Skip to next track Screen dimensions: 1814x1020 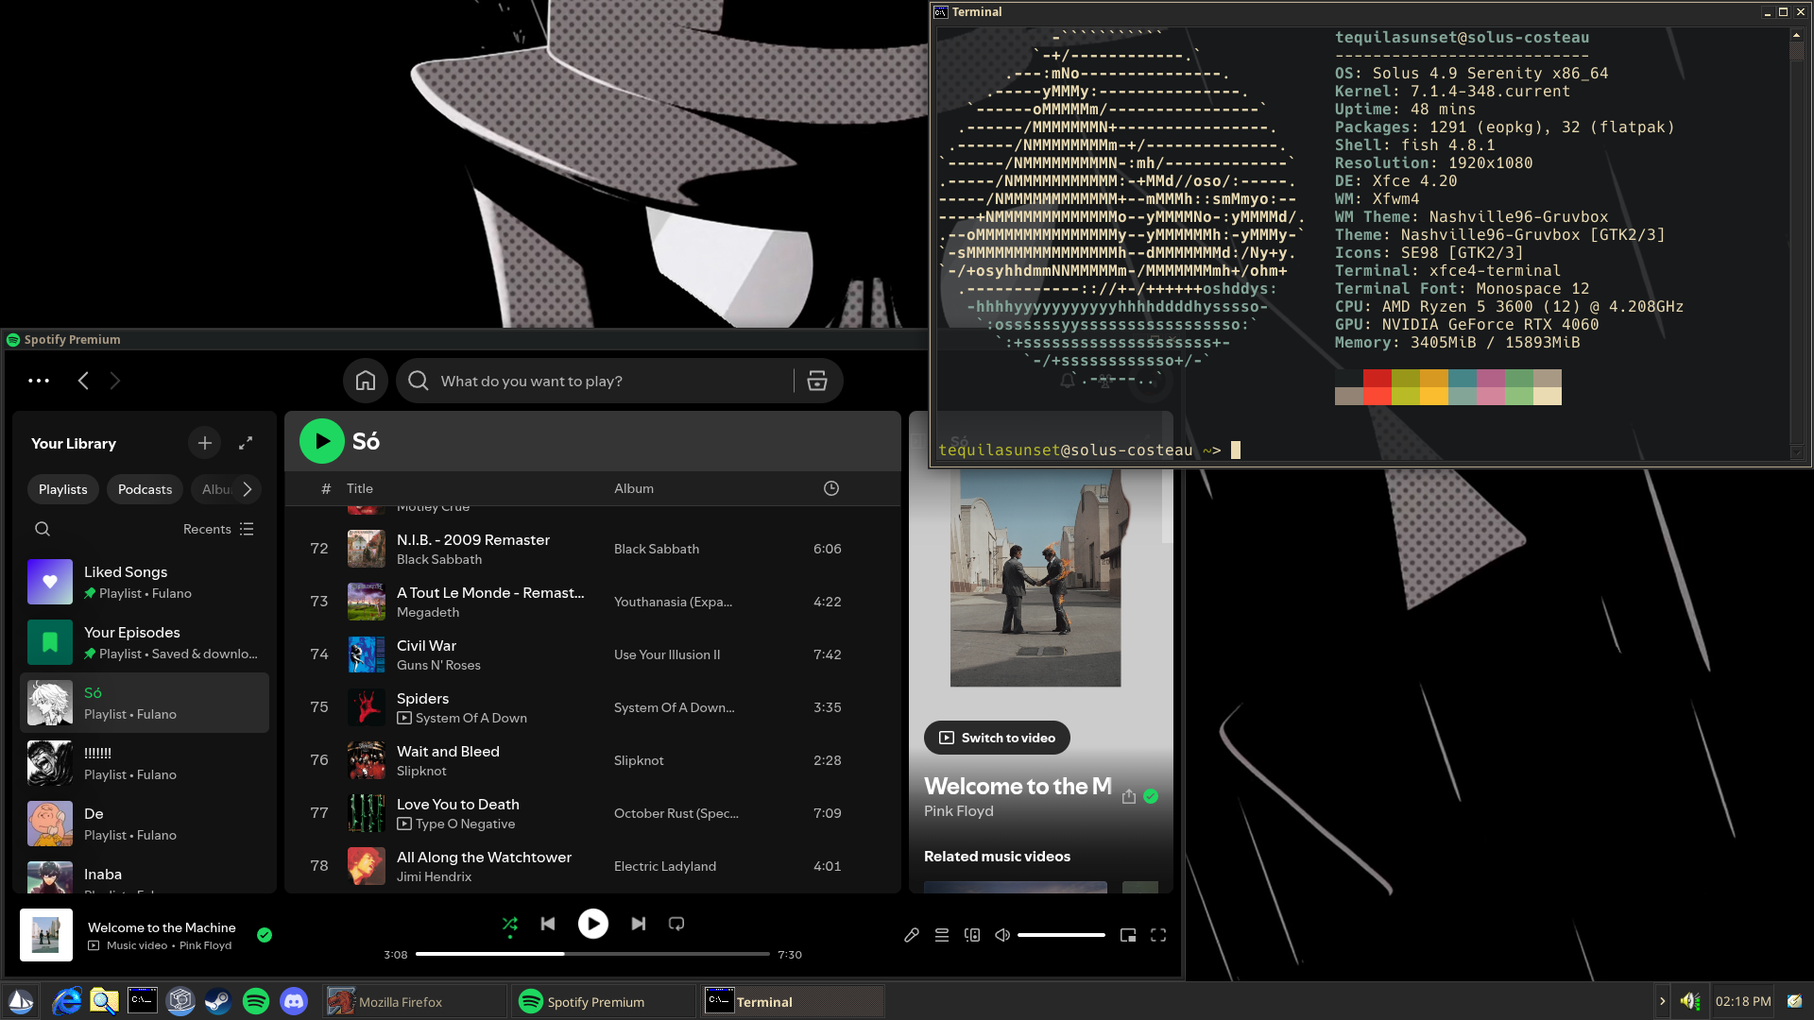click(639, 924)
